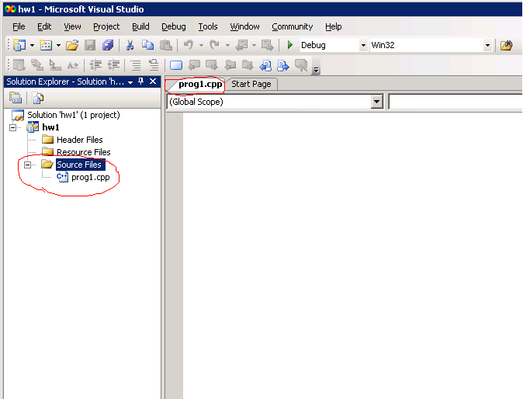This screenshot has width=530, height=399.
Task: Click the Navigate Backward icon
Action: pyautogui.click(x=241, y=45)
